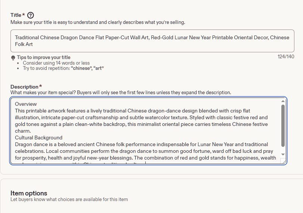This screenshot has height=213, width=303.
Task: Open the Title help question-mark icon
Action: point(30,15)
